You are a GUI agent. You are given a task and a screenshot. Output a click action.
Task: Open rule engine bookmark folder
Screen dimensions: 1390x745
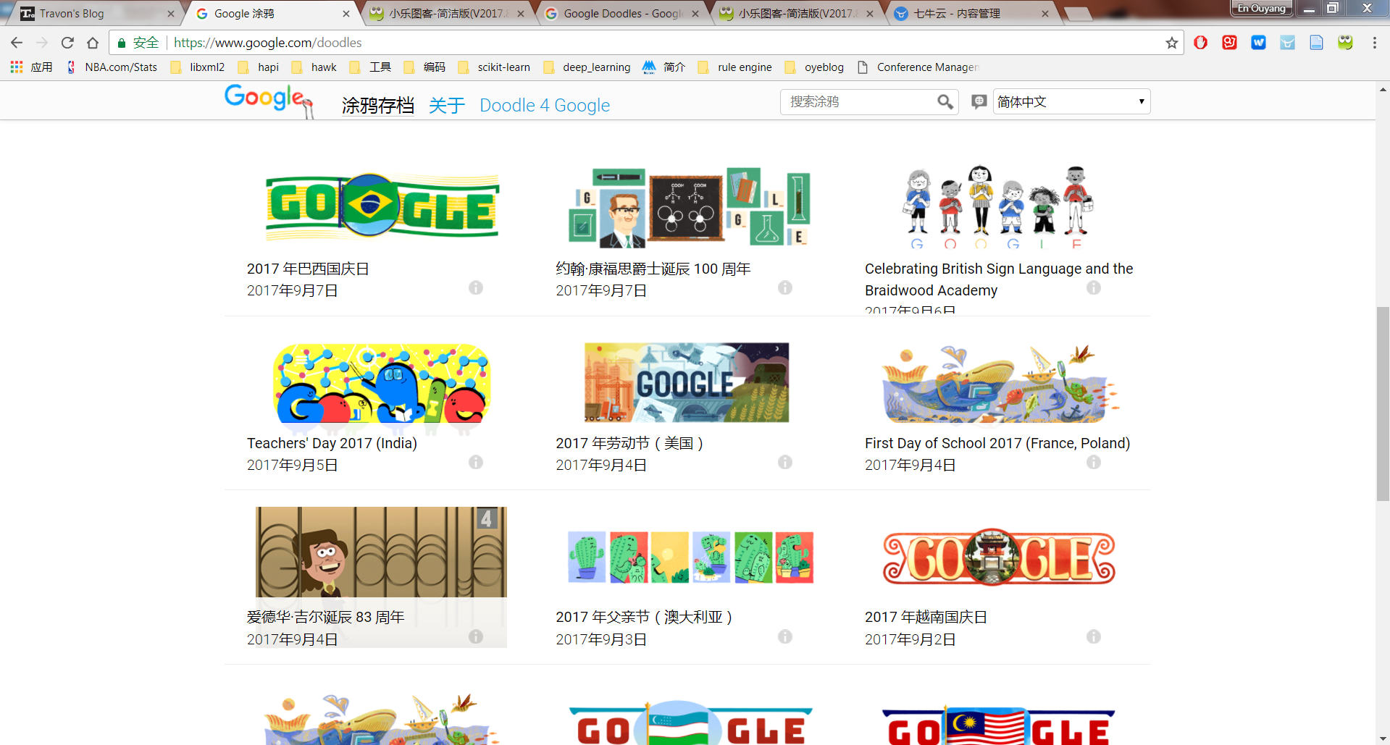[735, 67]
